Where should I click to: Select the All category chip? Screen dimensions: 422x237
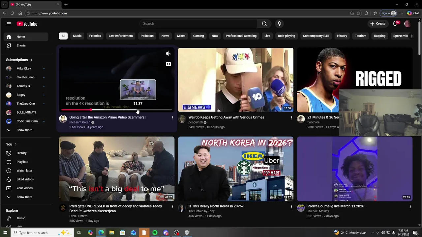(x=63, y=36)
